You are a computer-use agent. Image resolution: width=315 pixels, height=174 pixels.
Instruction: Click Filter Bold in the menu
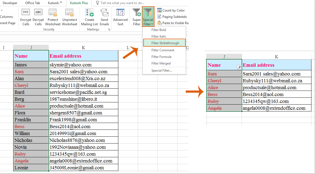pos(158,30)
